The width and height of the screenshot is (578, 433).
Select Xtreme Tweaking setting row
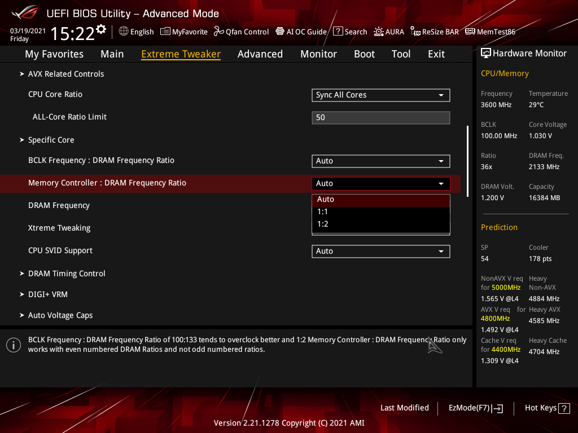tap(59, 228)
